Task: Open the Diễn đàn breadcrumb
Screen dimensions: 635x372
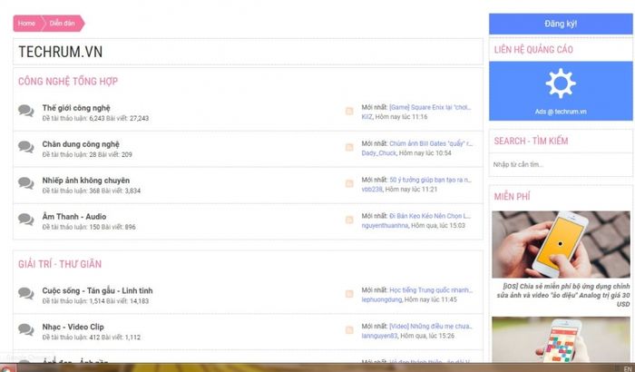Action: (63, 24)
